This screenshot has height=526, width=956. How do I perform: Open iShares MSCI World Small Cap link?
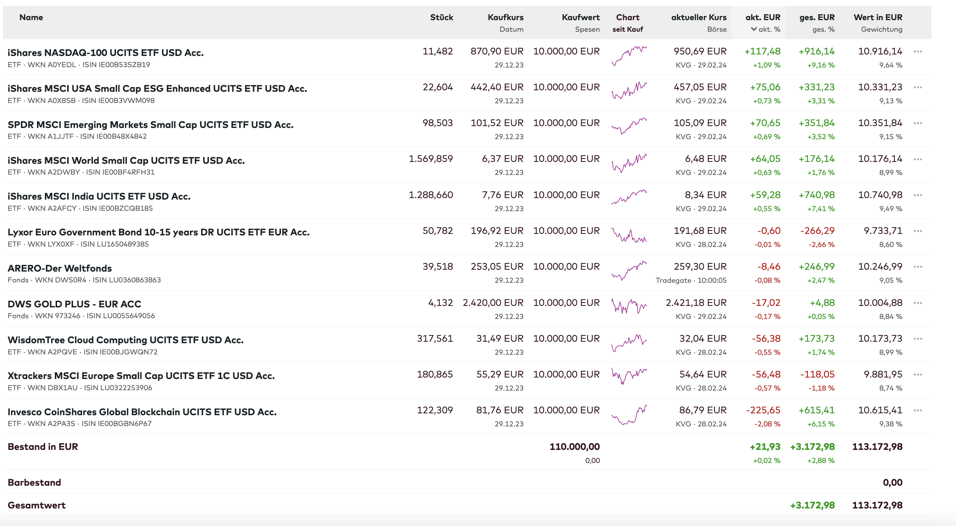[x=126, y=160]
